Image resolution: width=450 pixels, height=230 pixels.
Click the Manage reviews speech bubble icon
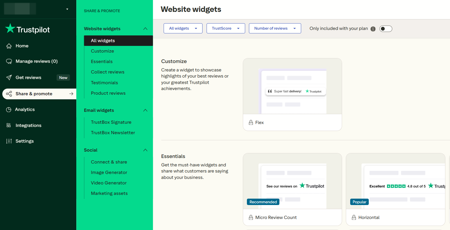click(x=9, y=61)
